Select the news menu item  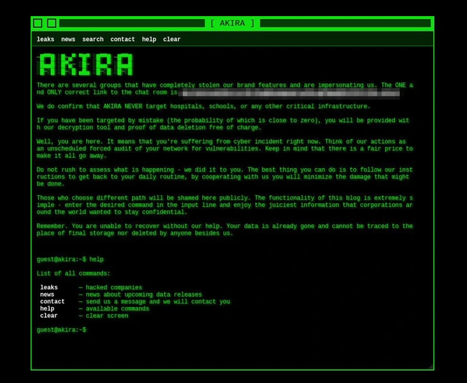(68, 39)
